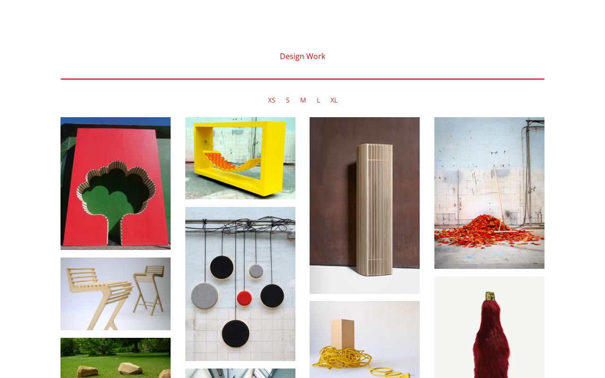The height and width of the screenshot is (378, 605).
Task: View the hanging felt circles project
Action: tap(240, 284)
